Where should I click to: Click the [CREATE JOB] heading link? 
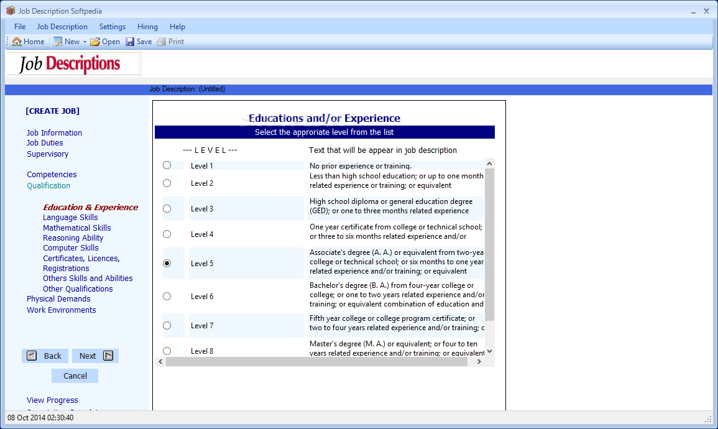[53, 111]
